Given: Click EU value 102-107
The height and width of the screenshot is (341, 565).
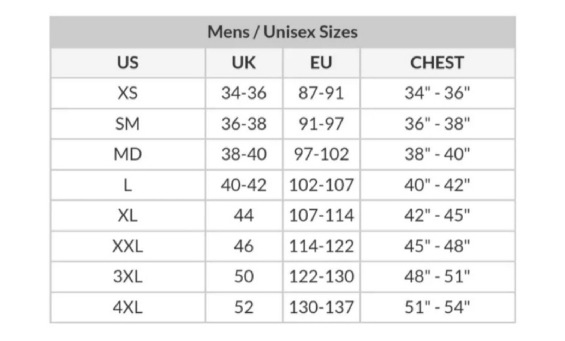Looking at the screenshot, I should 321,185.
